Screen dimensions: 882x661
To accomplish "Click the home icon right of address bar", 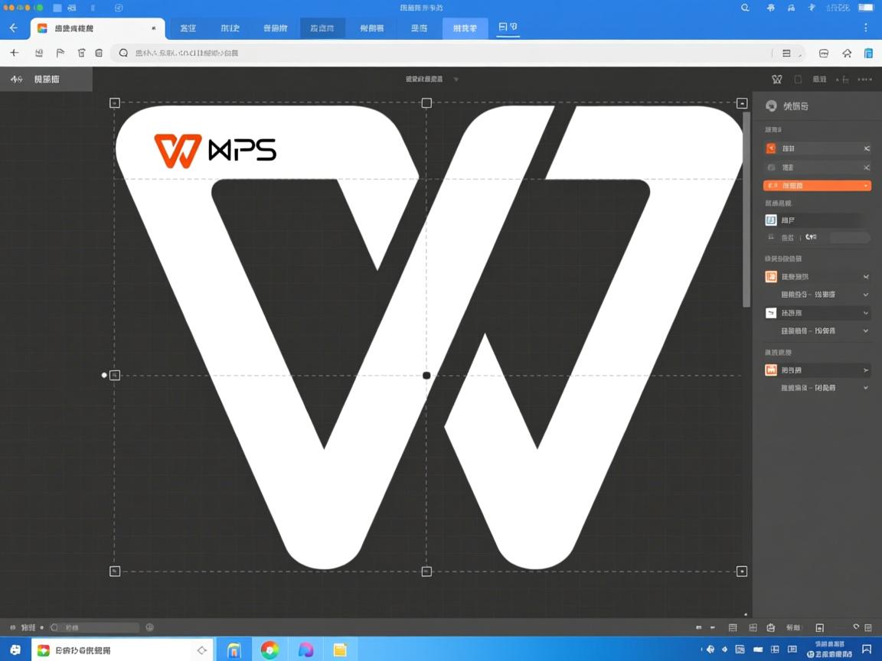I will tap(847, 54).
